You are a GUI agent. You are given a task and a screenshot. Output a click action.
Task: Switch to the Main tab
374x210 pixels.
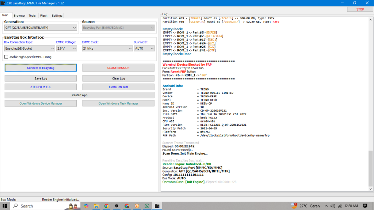5,15
